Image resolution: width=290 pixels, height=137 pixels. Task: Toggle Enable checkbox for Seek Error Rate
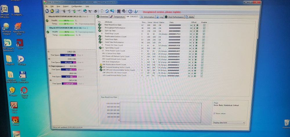tap(204, 39)
